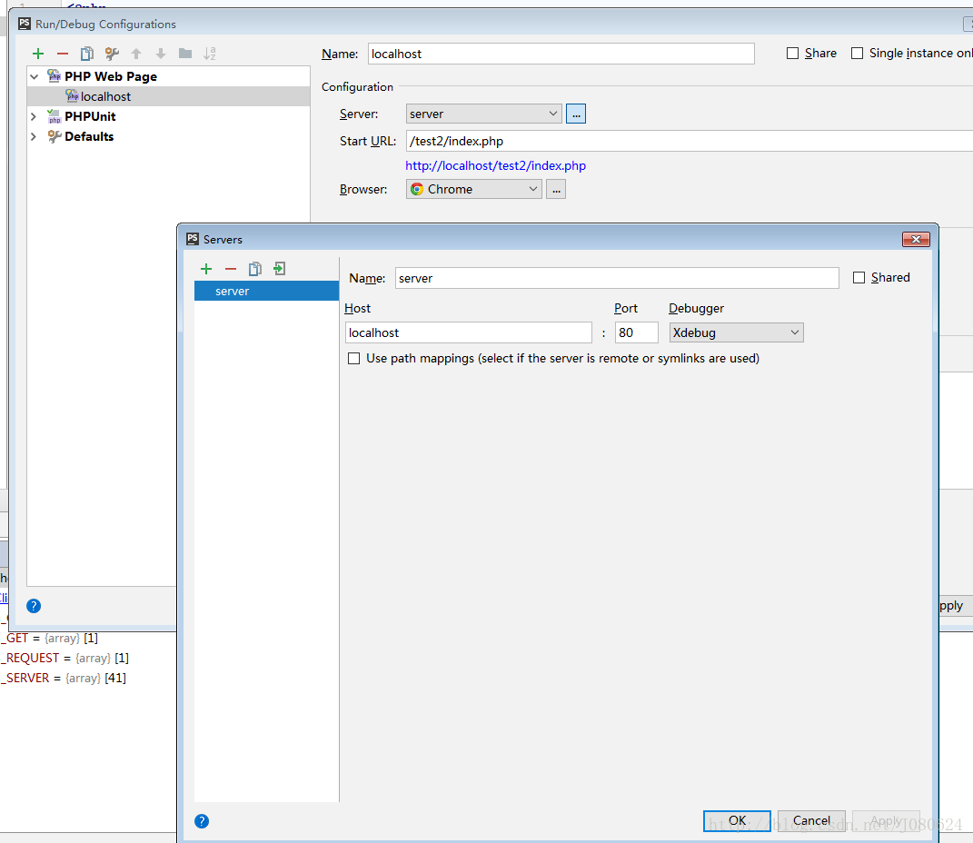Toggle the Share checkbox

[x=792, y=54]
